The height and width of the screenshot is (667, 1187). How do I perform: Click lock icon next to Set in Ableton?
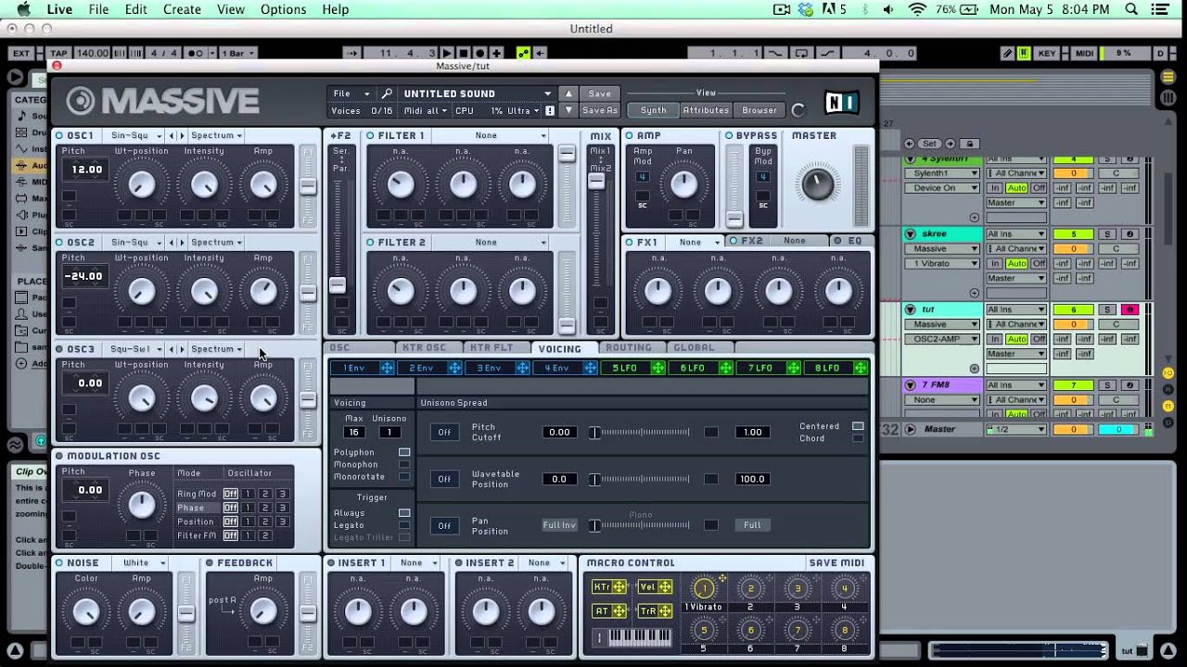[x=969, y=144]
